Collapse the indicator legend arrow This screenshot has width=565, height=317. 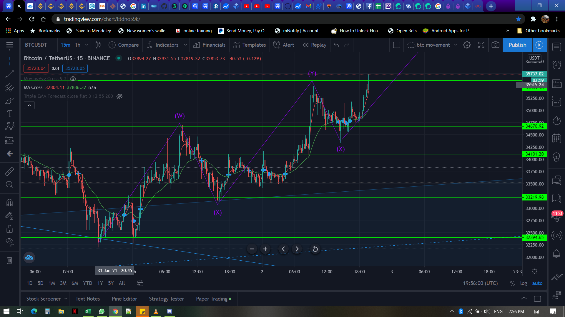(x=29, y=105)
